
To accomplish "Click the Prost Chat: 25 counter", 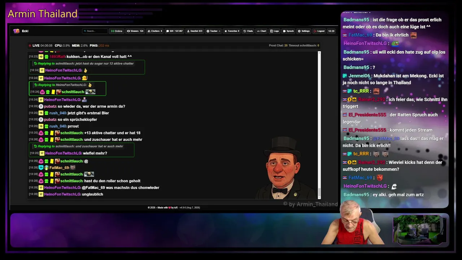I will point(278,45).
